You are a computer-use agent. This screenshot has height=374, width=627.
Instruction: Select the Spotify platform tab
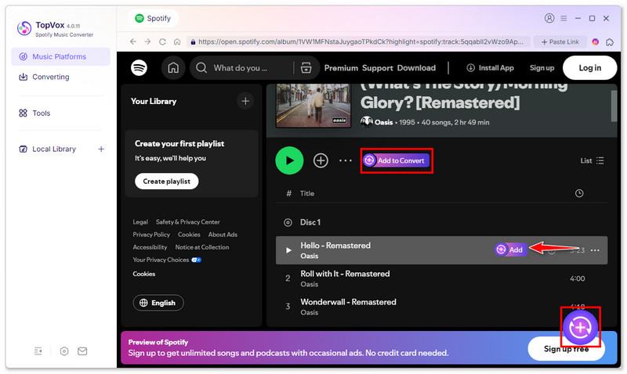(x=153, y=18)
